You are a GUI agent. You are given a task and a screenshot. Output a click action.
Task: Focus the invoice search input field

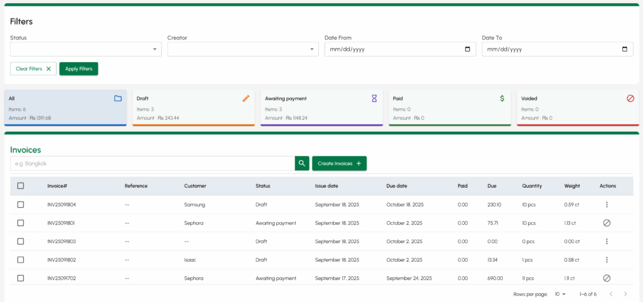coord(152,163)
